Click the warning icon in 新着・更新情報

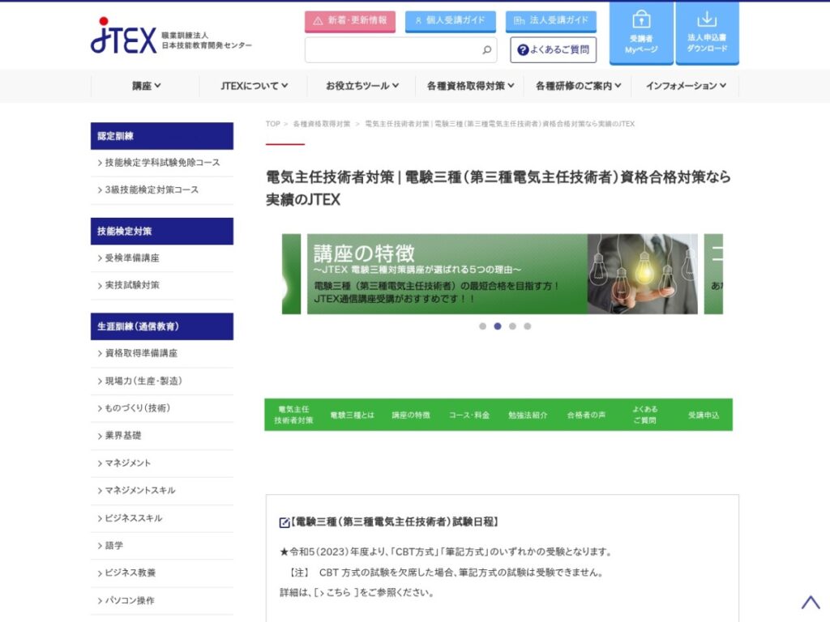pyautogui.click(x=318, y=20)
